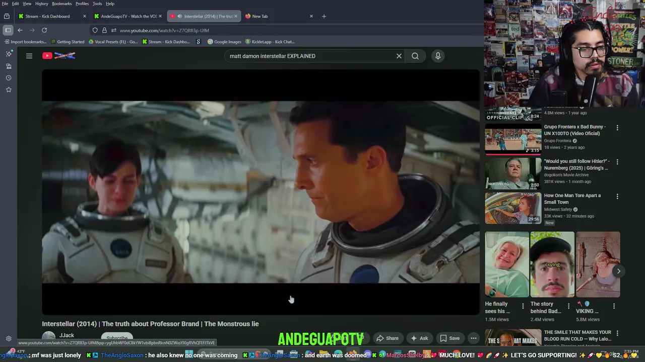The image size is (645, 362).
Task: Open the Kicklet.app - Kick Chat bookmark
Action: pos(270,42)
